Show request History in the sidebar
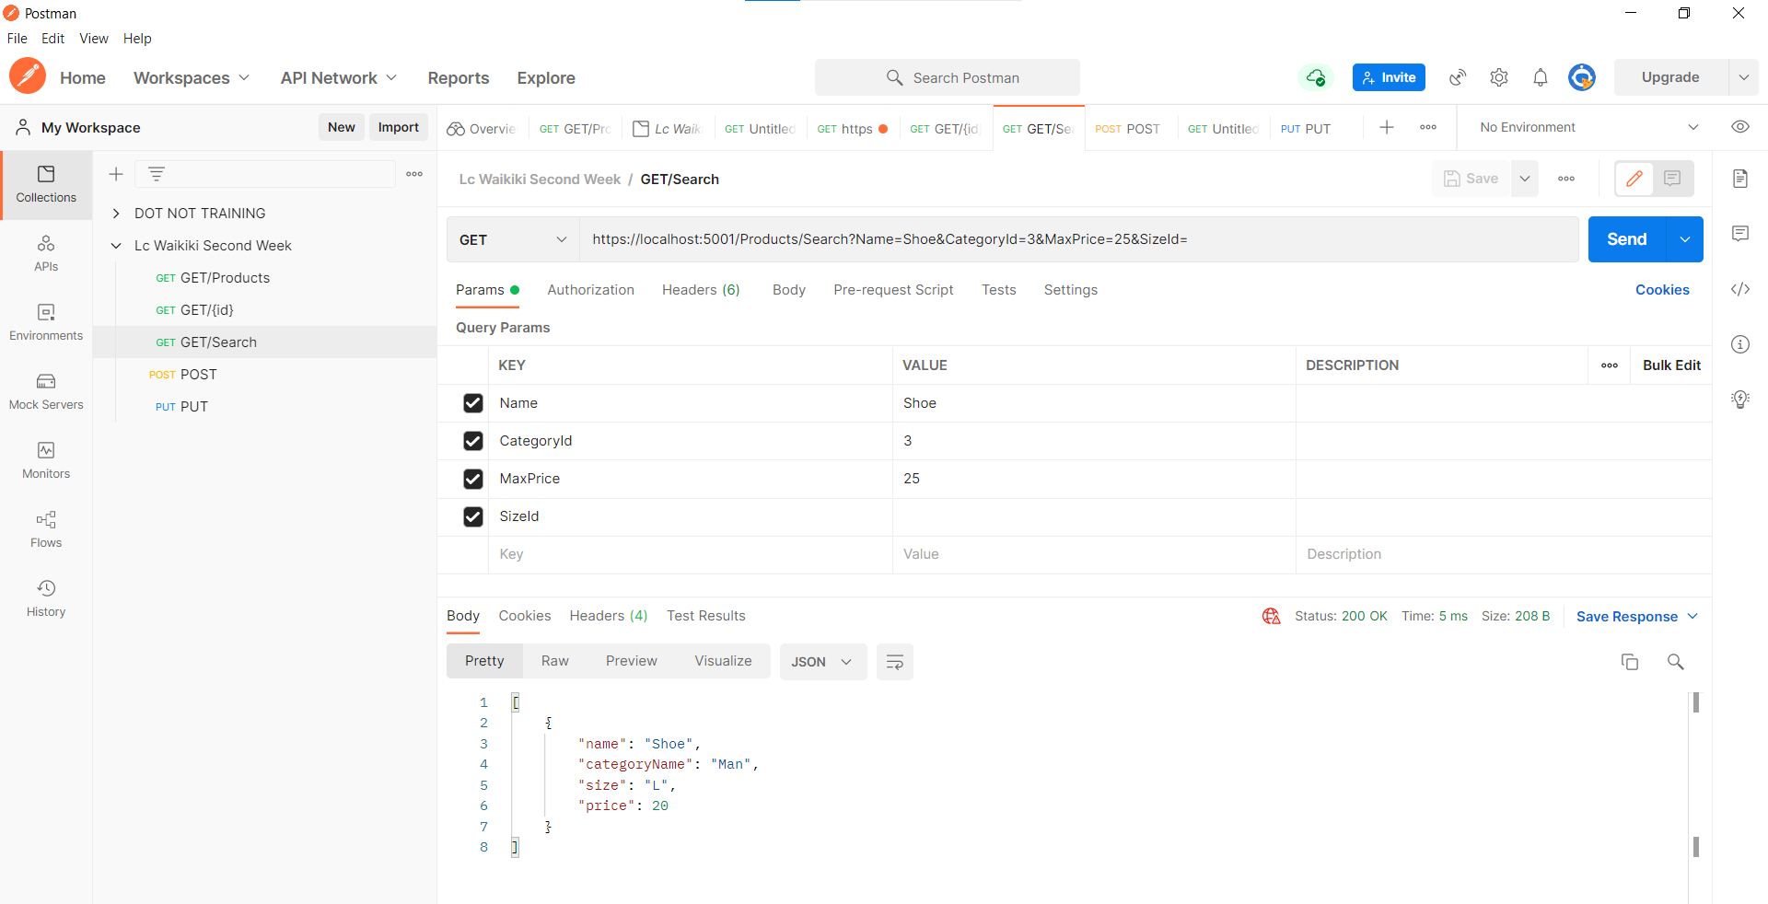Viewport: 1768px width, 904px height. point(45,597)
